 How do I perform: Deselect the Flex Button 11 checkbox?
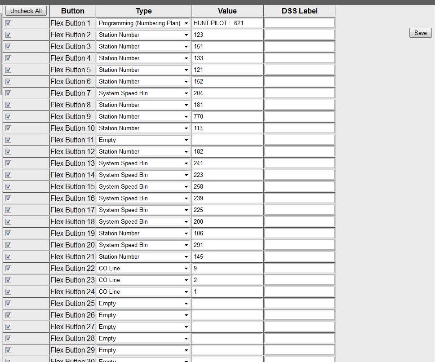click(x=9, y=140)
